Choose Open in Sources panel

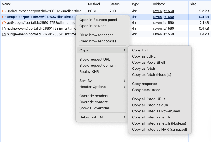(98, 20)
